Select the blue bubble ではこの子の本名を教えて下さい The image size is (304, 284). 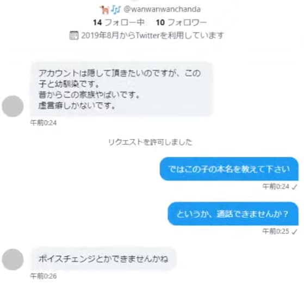coord(229,169)
